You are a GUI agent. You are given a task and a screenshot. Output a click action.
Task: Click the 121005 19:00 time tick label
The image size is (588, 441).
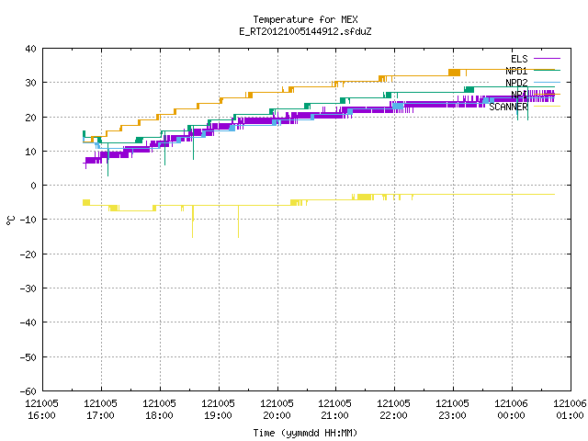219,410
